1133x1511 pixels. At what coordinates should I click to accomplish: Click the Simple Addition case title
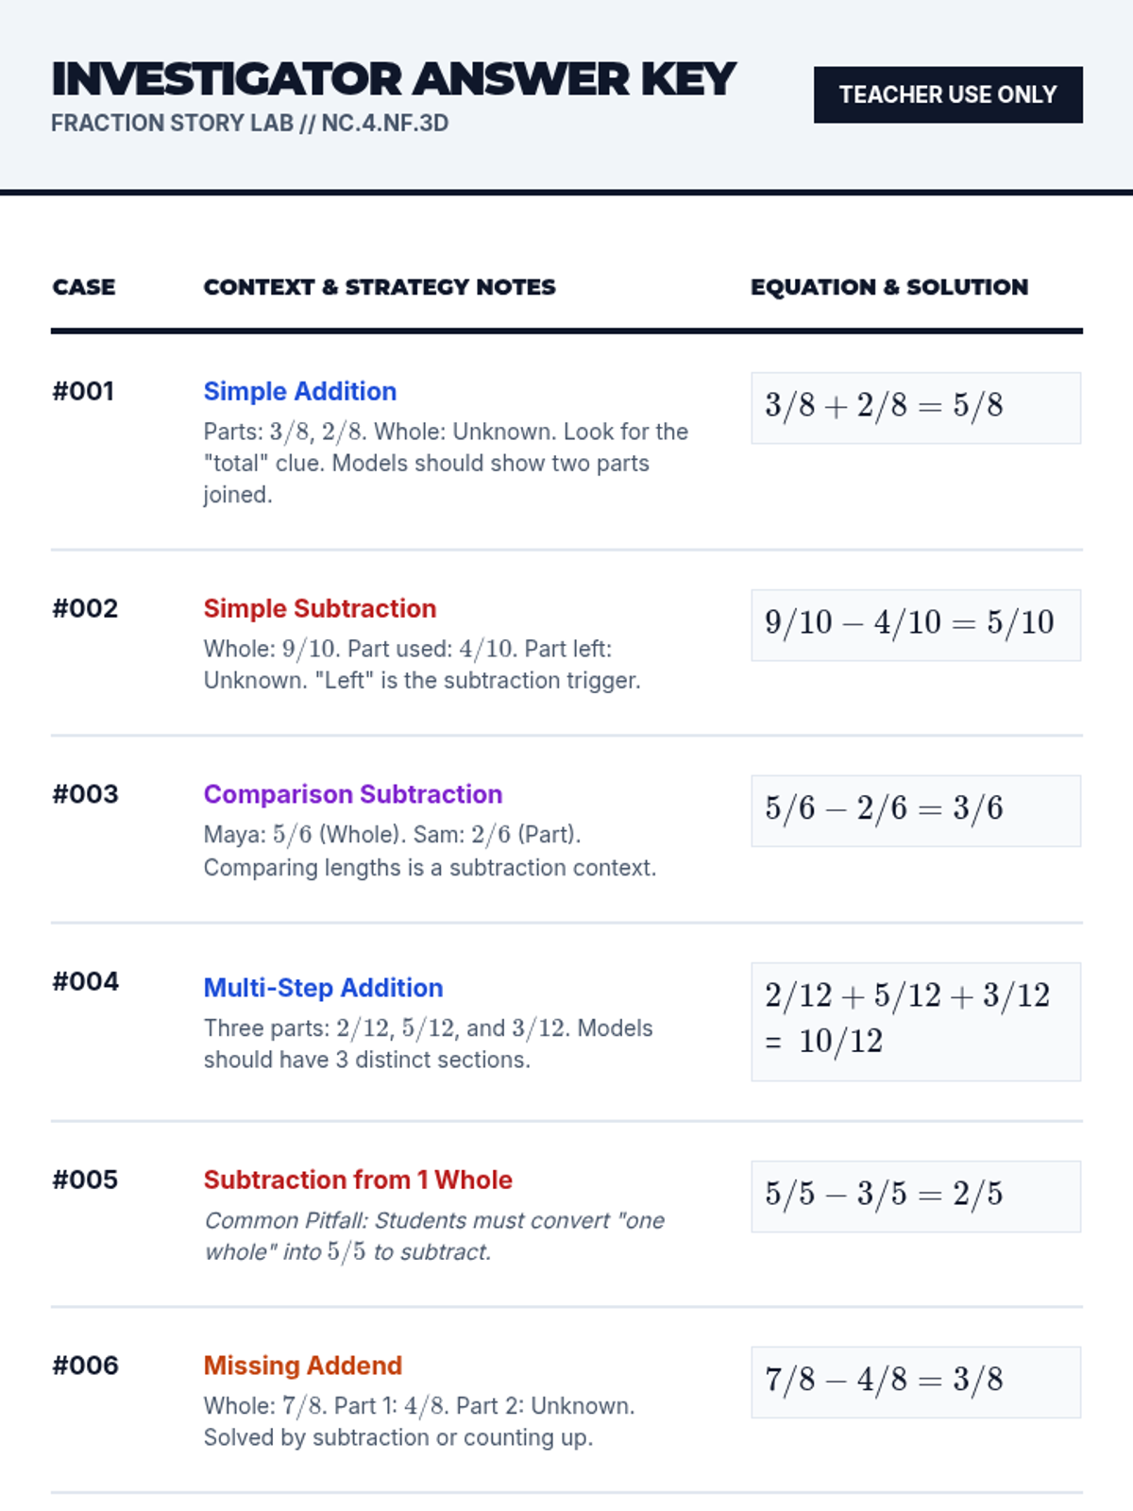pyautogui.click(x=300, y=391)
